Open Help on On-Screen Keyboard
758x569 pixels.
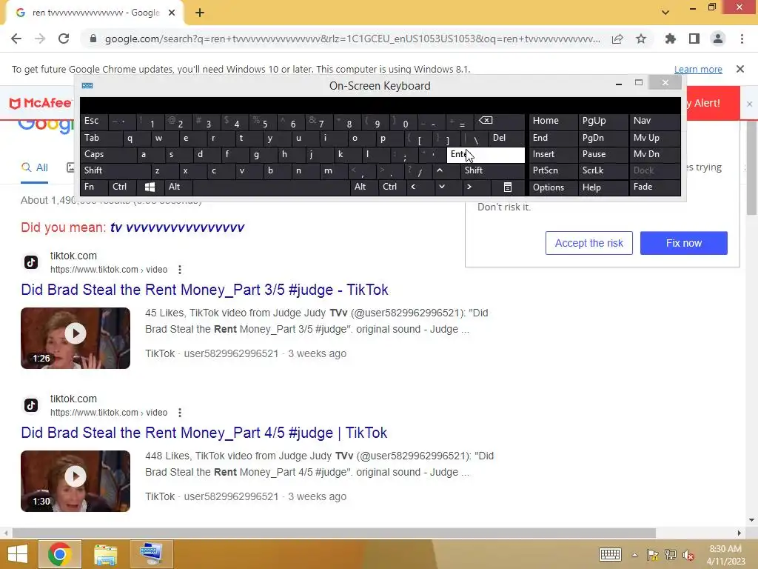tap(603, 187)
